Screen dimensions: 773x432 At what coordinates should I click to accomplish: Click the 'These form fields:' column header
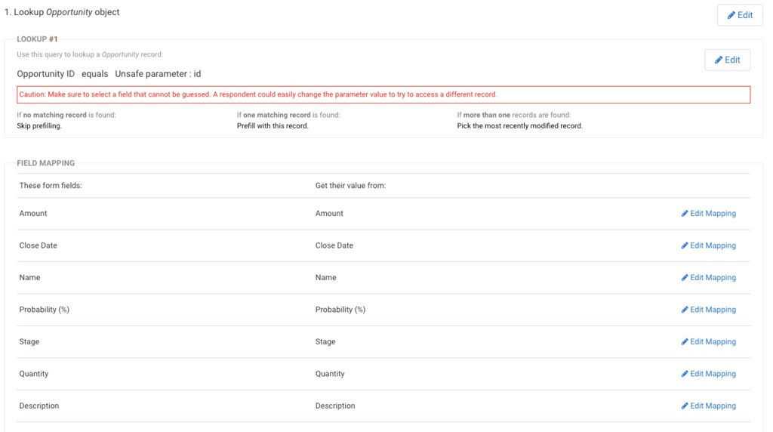pyautogui.click(x=51, y=186)
